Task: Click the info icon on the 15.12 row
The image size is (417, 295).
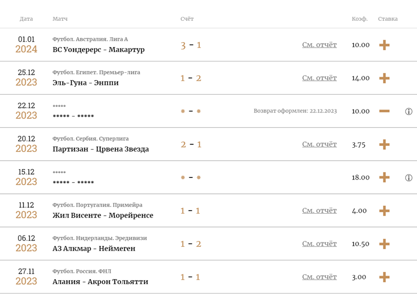Action: point(409,177)
